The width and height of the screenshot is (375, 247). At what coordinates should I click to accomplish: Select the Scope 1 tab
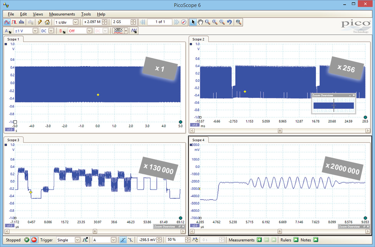[13, 39]
